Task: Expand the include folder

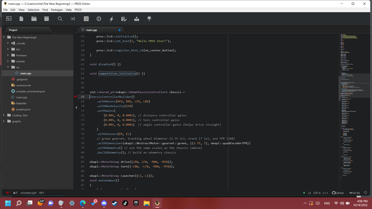Action: [8, 61]
